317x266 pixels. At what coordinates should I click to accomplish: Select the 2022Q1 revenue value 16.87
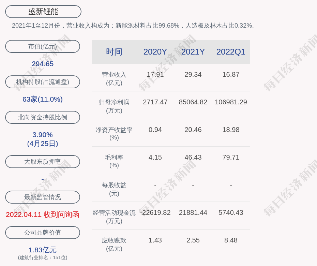pyautogui.click(x=231, y=74)
